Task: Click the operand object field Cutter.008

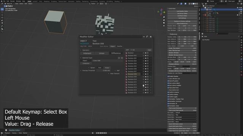Action: click(107, 60)
